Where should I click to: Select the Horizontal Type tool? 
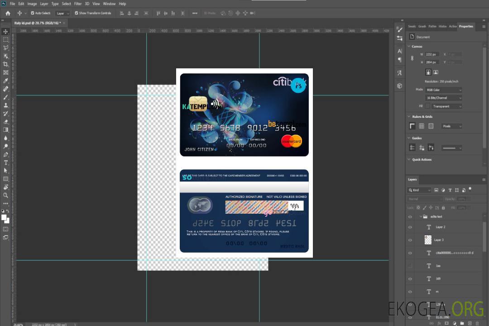[5, 163]
